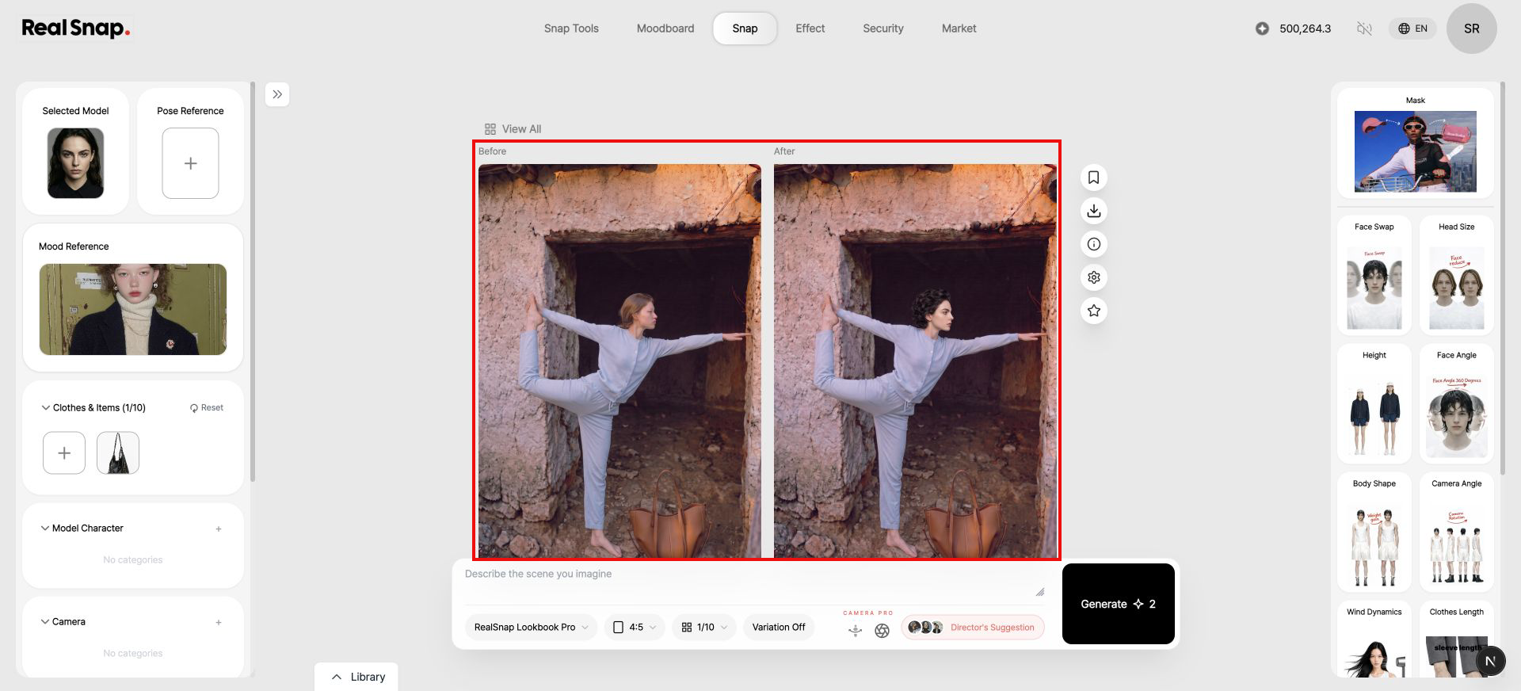Select the Face Swap tool thumbnail
1521x691 pixels.
click(x=1374, y=276)
